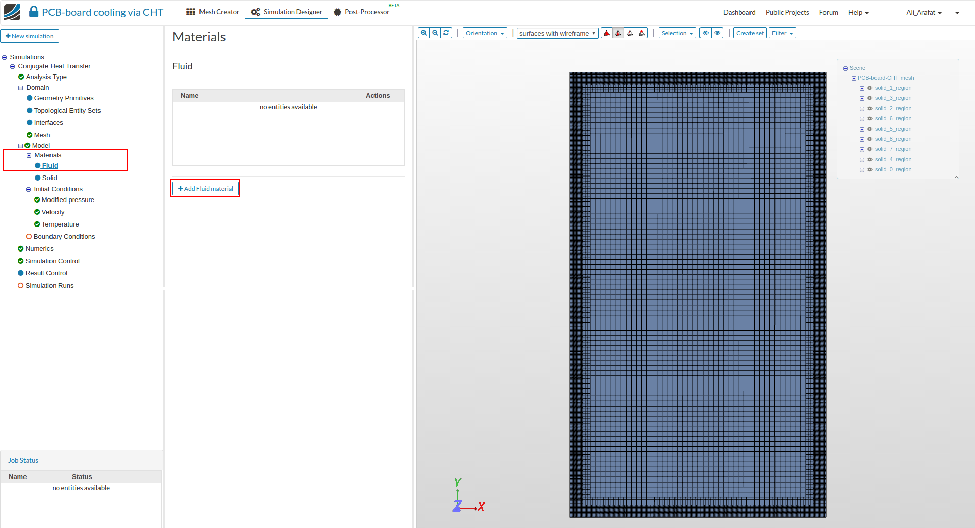Switch to the Mesh Creator tab
Screen dimensions: 975x528
(213, 12)
